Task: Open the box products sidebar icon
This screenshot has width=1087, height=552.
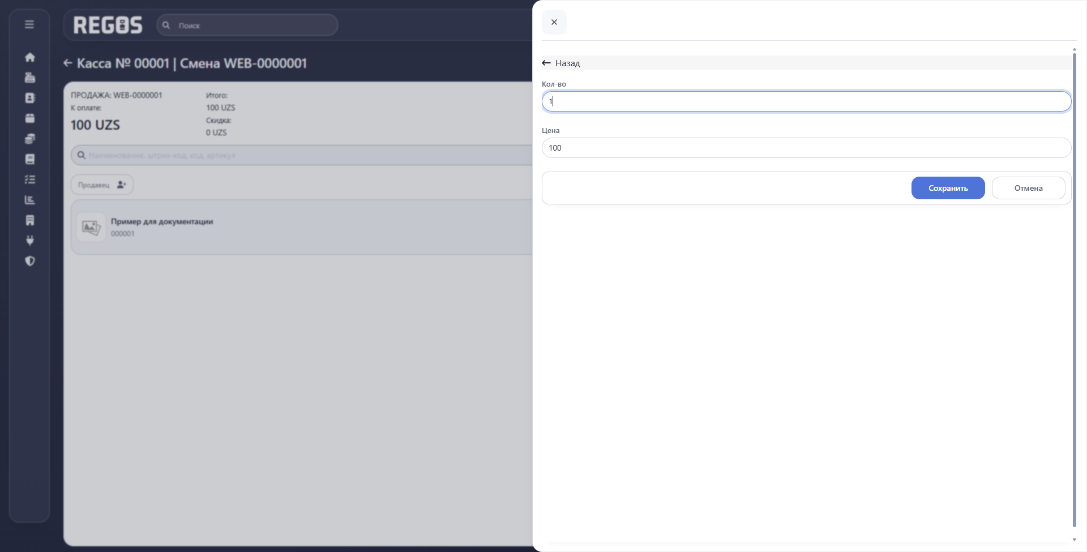Action: click(30, 118)
